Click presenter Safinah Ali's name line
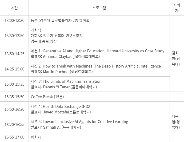The width and height of the screenshot is (184, 142). point(56,127)
